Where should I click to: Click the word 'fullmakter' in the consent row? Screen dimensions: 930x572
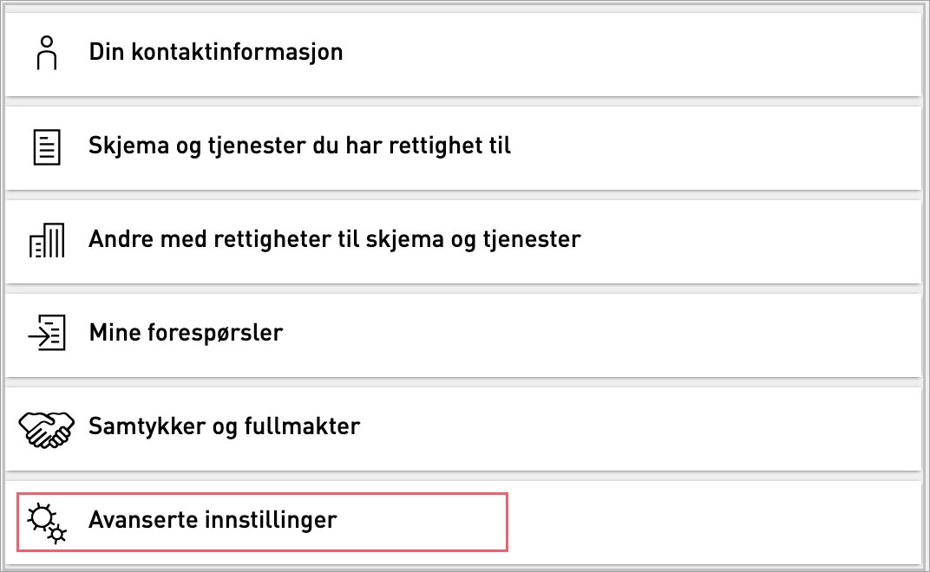(x=302, y=426)
